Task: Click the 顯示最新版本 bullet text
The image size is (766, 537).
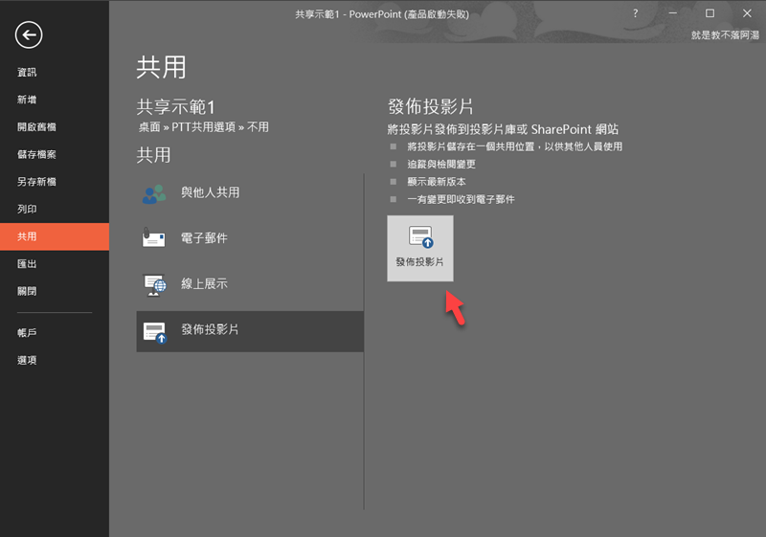Action: click(437, 182)
